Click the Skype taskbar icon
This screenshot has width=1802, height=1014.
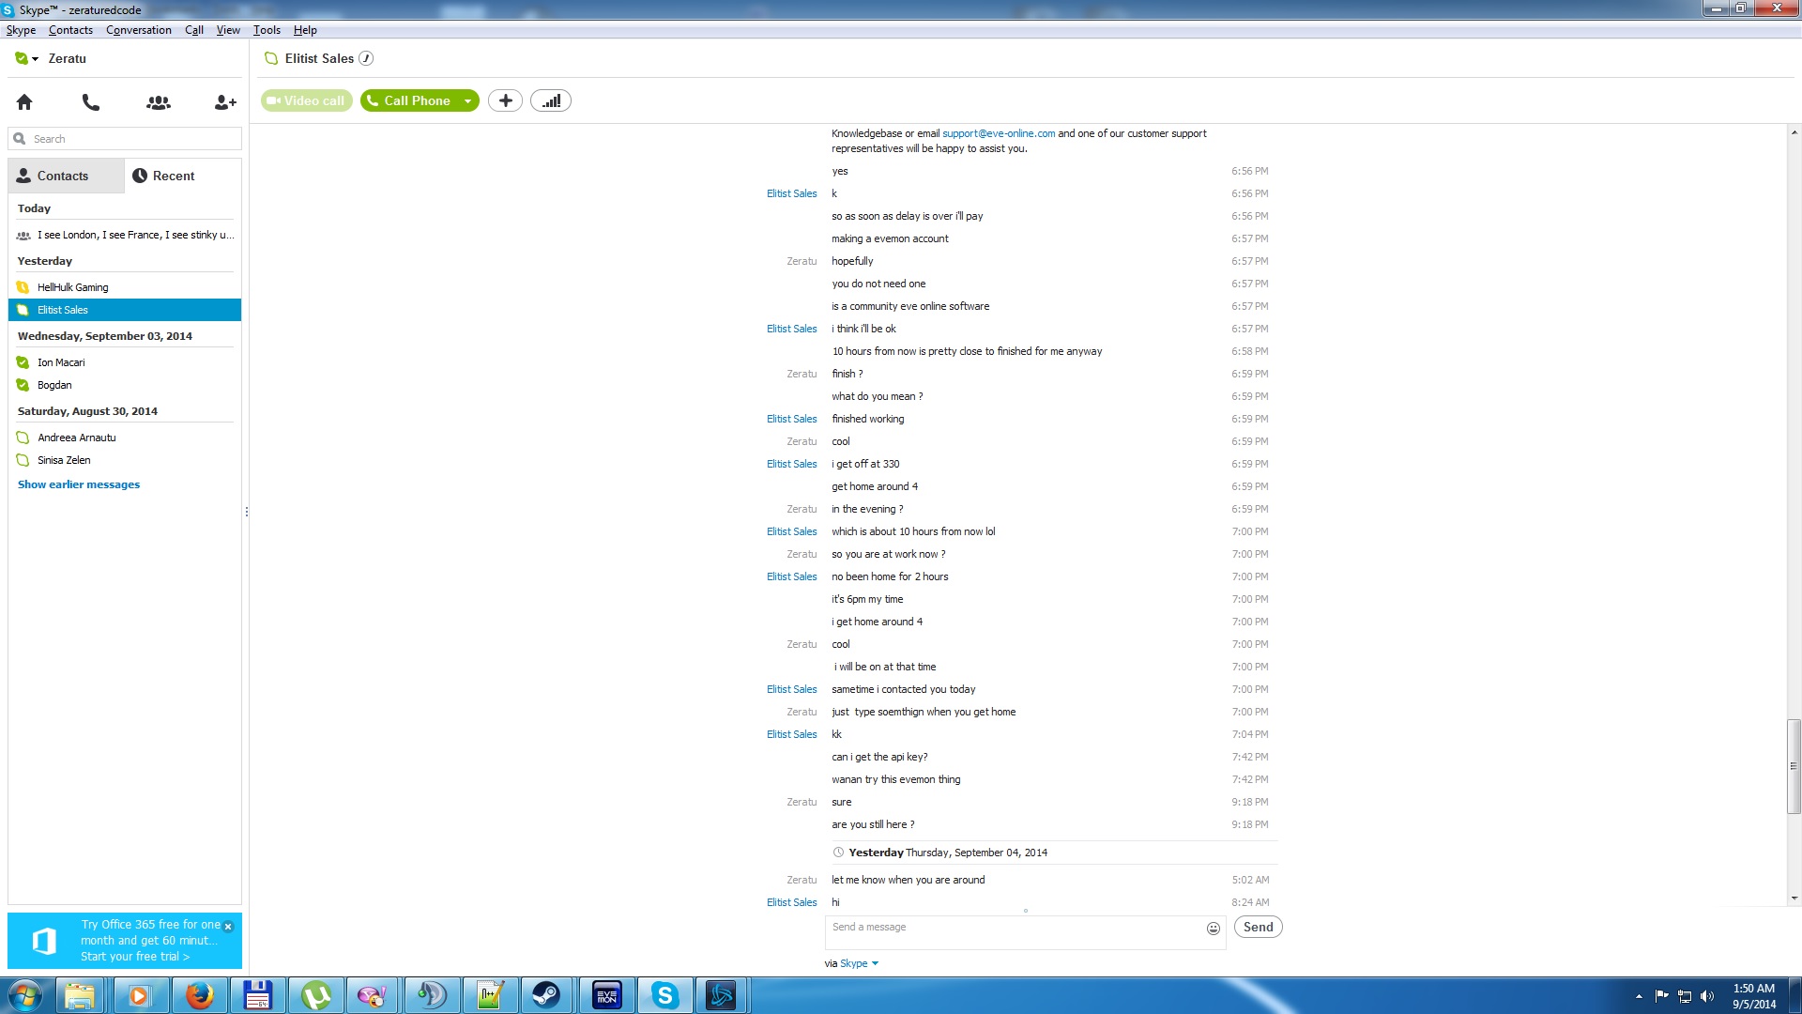[x=664, y=994]
